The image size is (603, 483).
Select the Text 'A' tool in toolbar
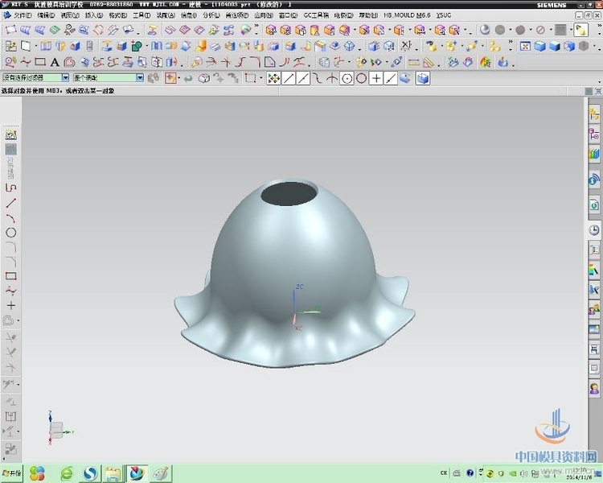coord(55,62)
